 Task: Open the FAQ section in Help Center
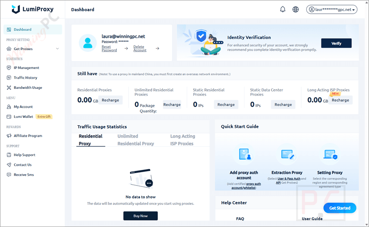pyautogui.click(x=240, y=219)
